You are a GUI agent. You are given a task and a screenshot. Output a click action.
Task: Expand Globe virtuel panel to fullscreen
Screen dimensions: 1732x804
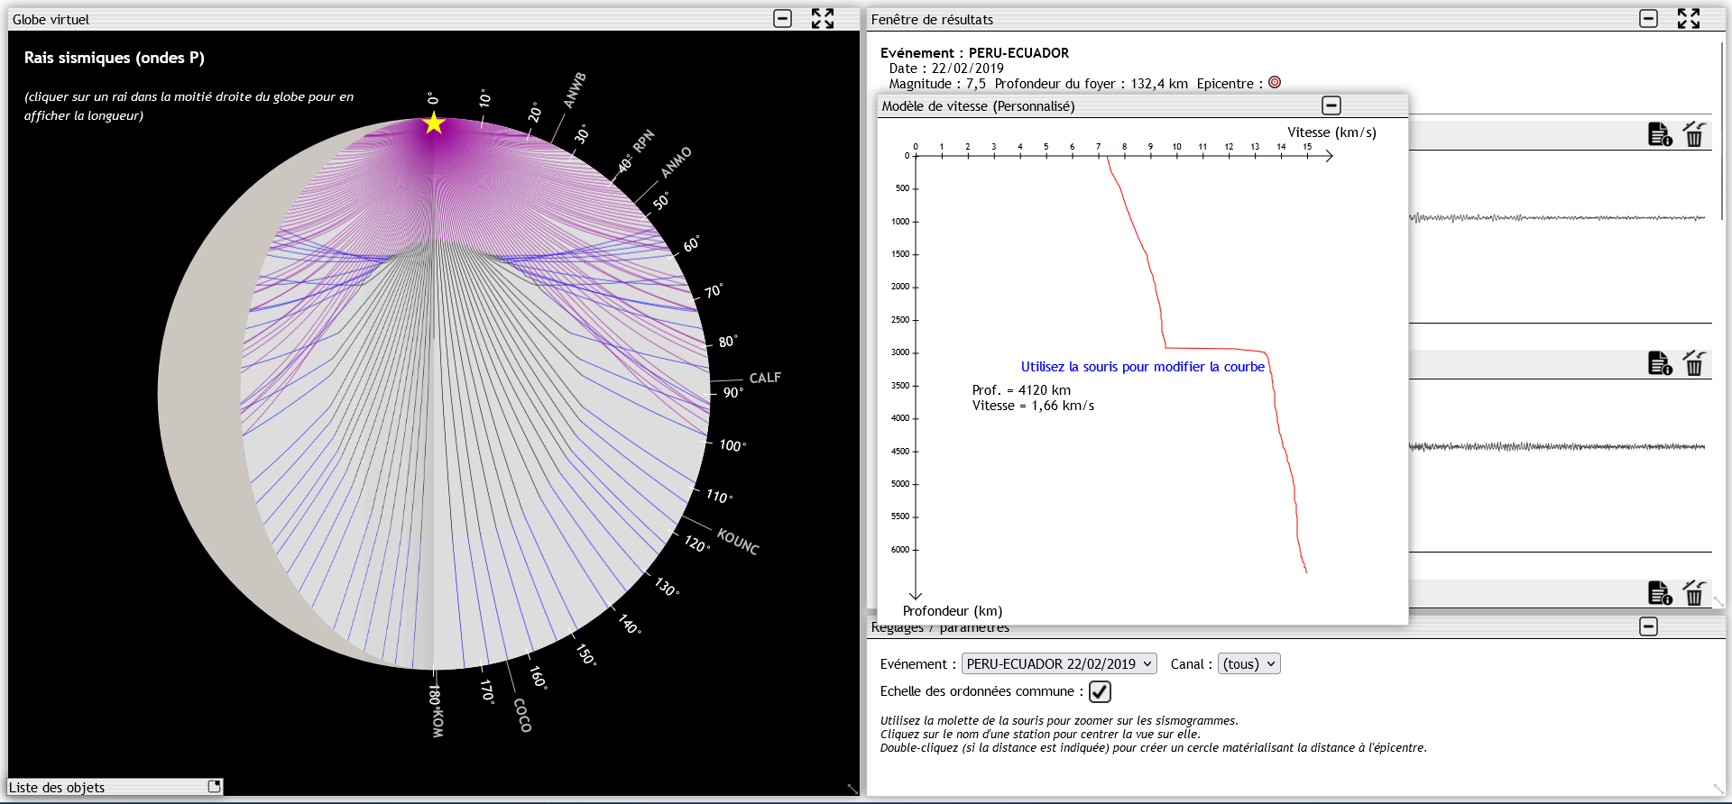point(822,19)
